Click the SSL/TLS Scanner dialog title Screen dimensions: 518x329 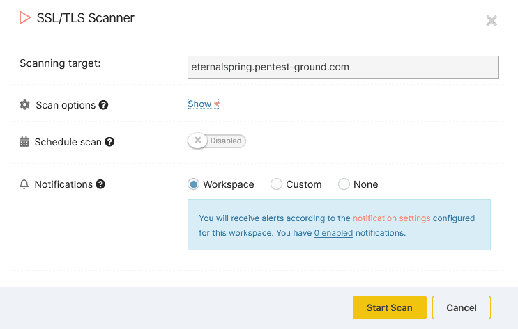[86, 18]
